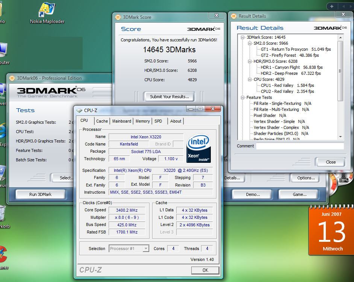
Task: Select Fill Rate - Multi-Texturing row
Action: 281,109
